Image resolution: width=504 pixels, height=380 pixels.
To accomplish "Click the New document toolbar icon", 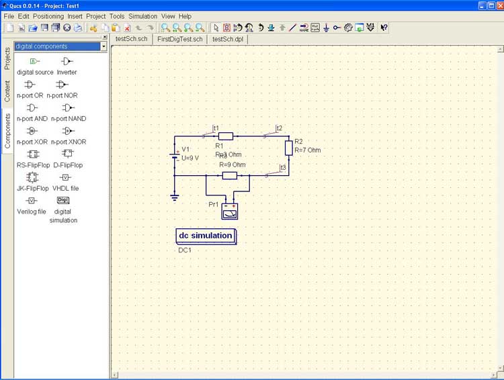I will tap(10, 28).
